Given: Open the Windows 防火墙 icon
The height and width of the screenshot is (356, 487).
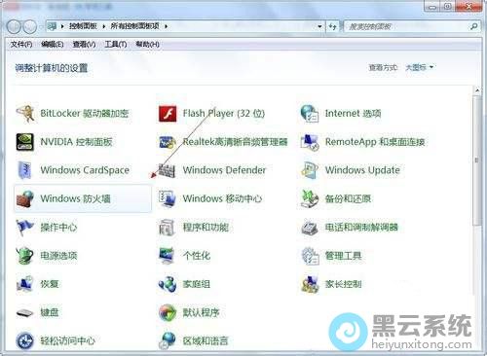Looking at the screenshot, I should coord(25,198).
